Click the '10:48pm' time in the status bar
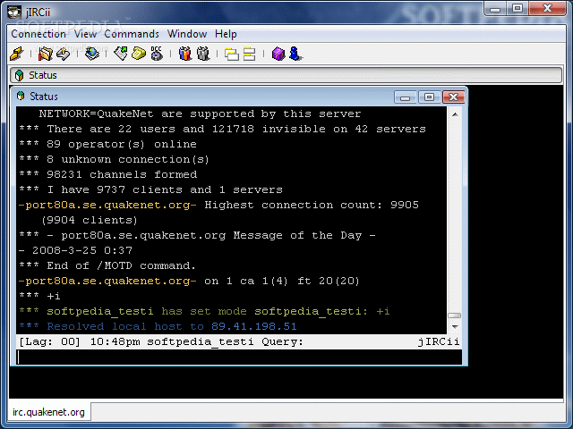The image size is (573, 429). point(115,341)
